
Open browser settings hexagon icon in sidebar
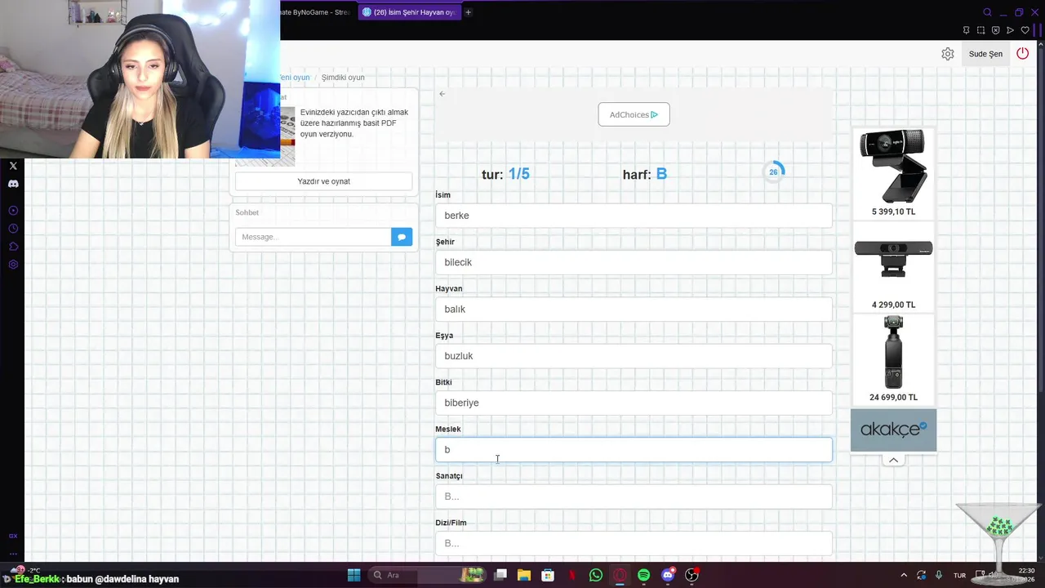point(13,265)
